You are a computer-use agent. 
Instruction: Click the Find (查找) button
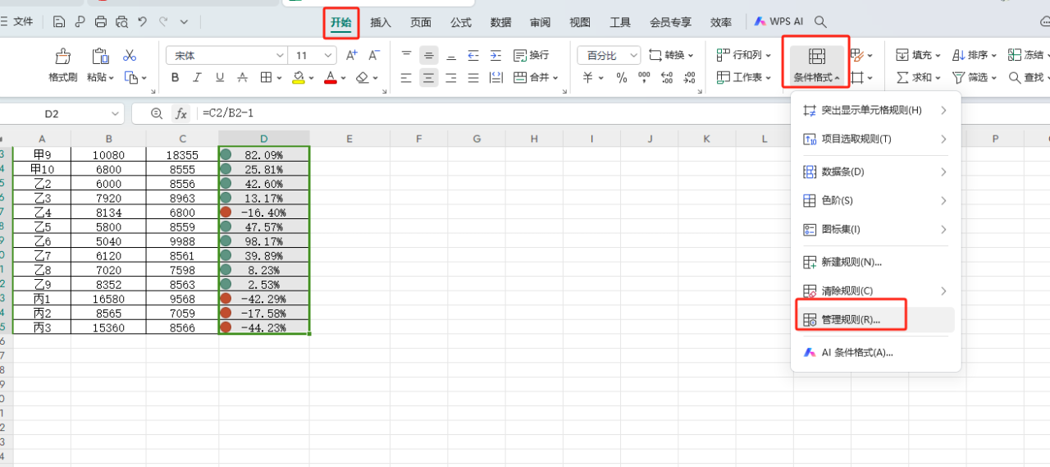click(x=1026, y=77)
